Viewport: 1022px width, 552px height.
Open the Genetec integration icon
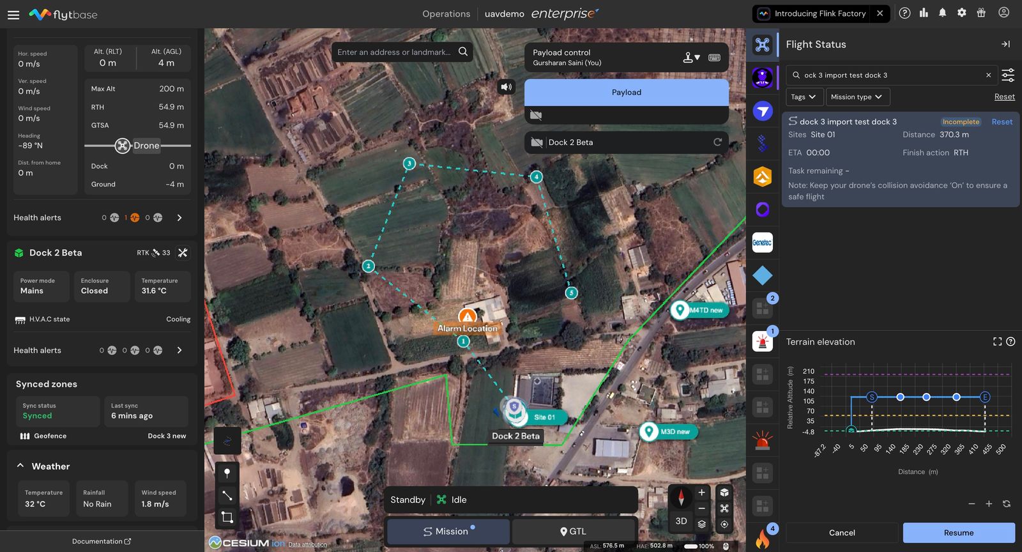(763, 243)
